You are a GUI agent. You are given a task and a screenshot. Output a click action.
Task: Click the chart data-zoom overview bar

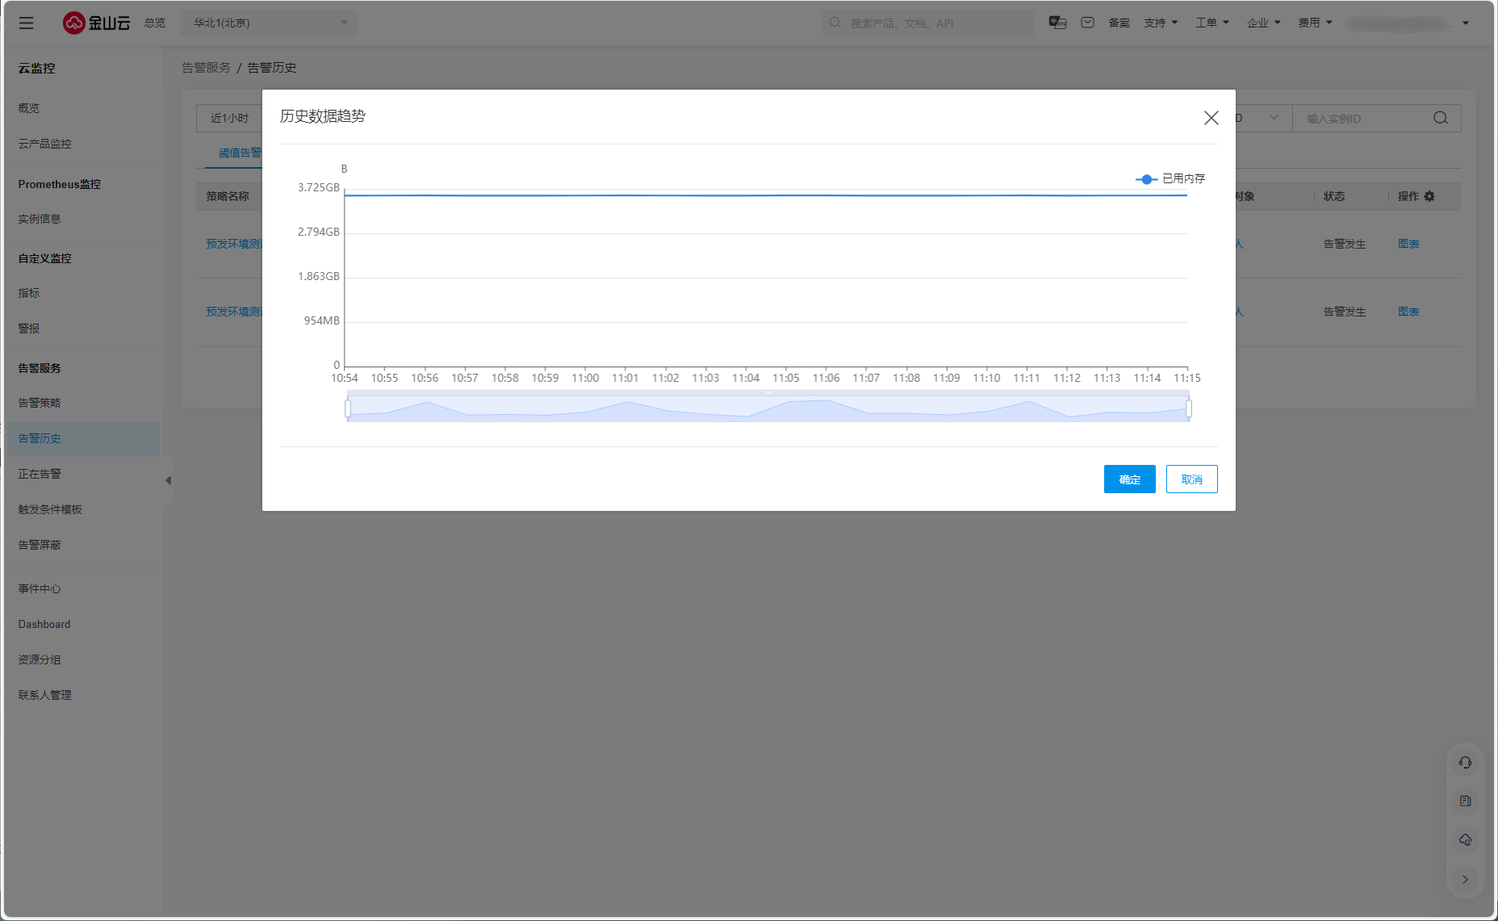tap(768, 407)
